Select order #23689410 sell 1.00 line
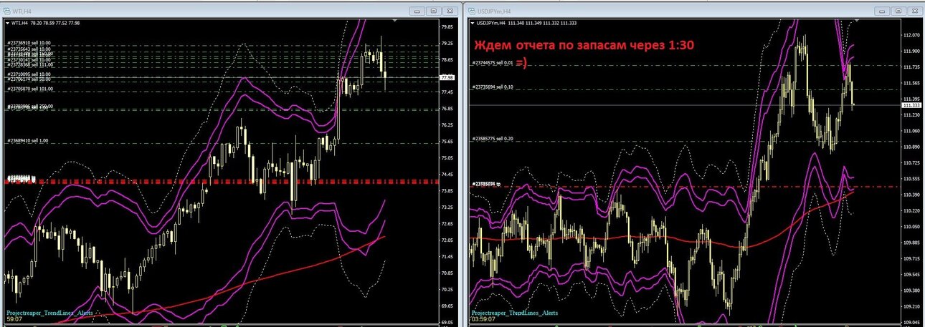Viewport: 925px width, 327px height. (28, 141)
